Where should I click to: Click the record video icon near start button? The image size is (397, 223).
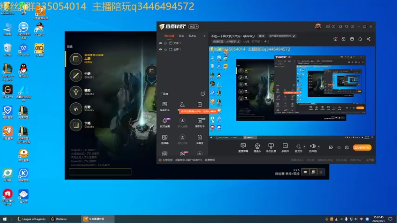pyautogui.click(x=331, y=147)
